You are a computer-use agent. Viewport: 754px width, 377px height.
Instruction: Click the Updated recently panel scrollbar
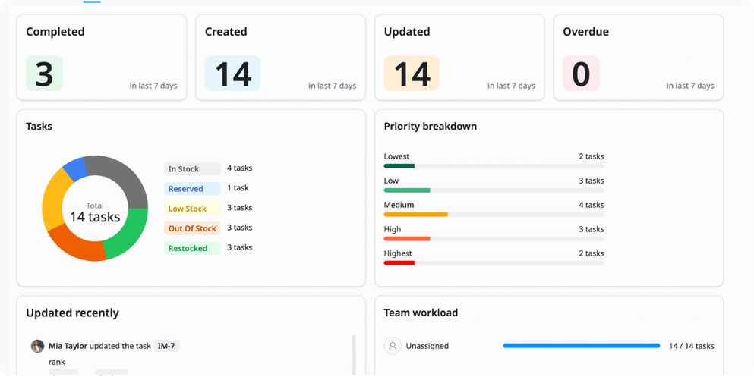[355, 354]
